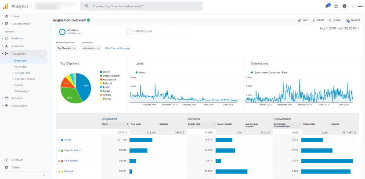Viewport: 365px width, 179px height.
Task: Click the search magnifier icon
Action: (x=87, y=6)
